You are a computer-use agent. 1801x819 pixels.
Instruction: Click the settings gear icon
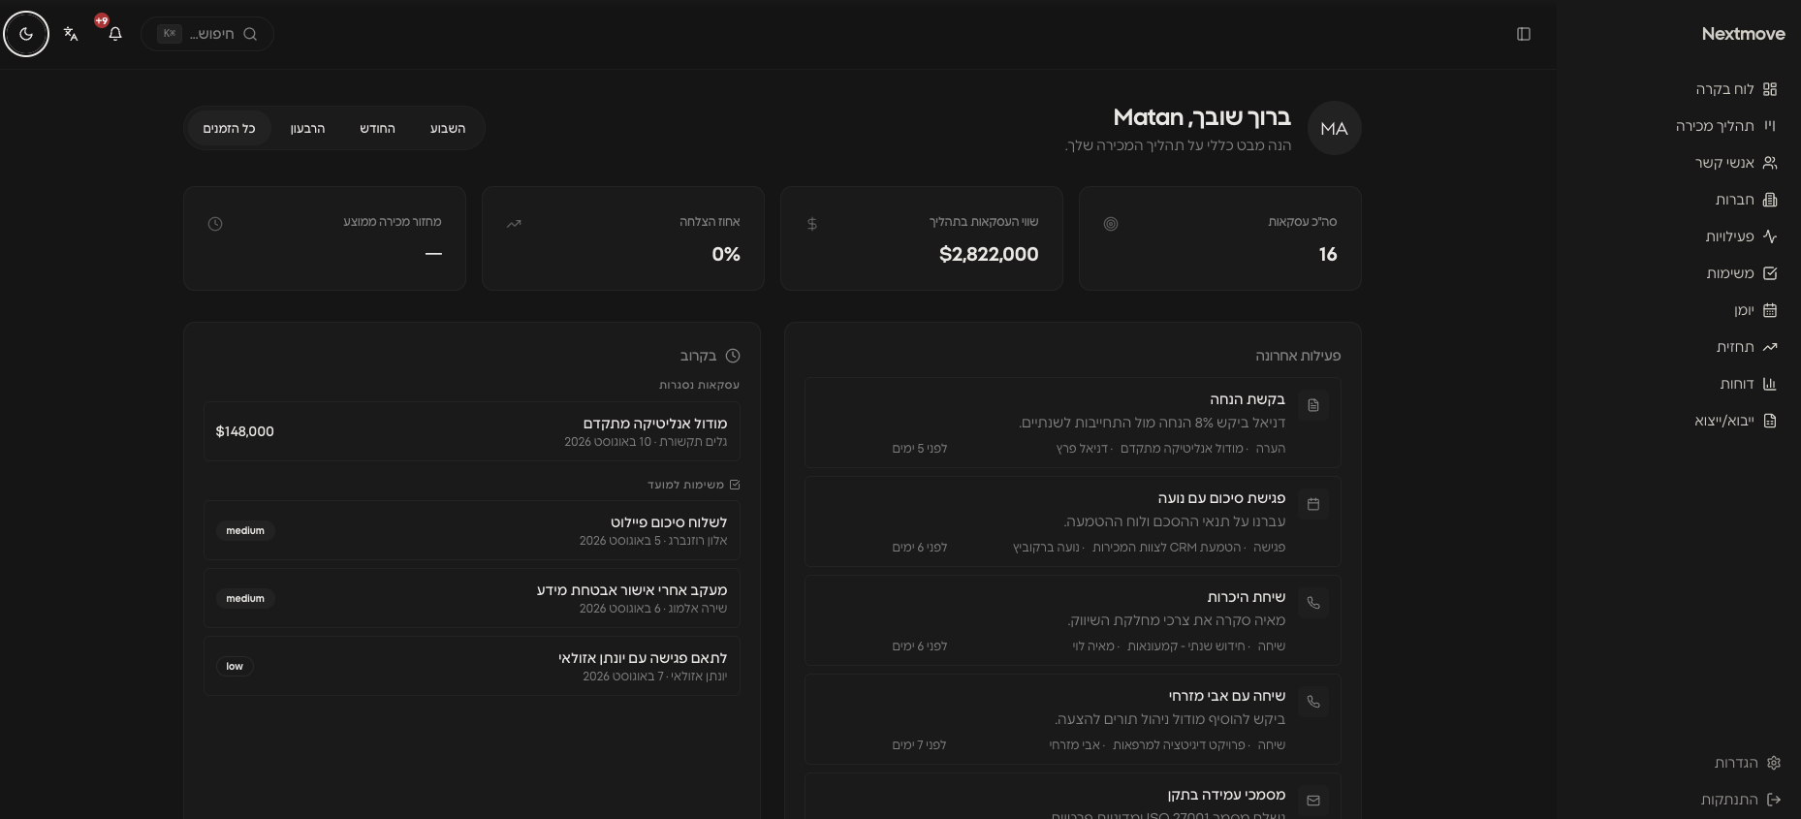[1774, 763]
